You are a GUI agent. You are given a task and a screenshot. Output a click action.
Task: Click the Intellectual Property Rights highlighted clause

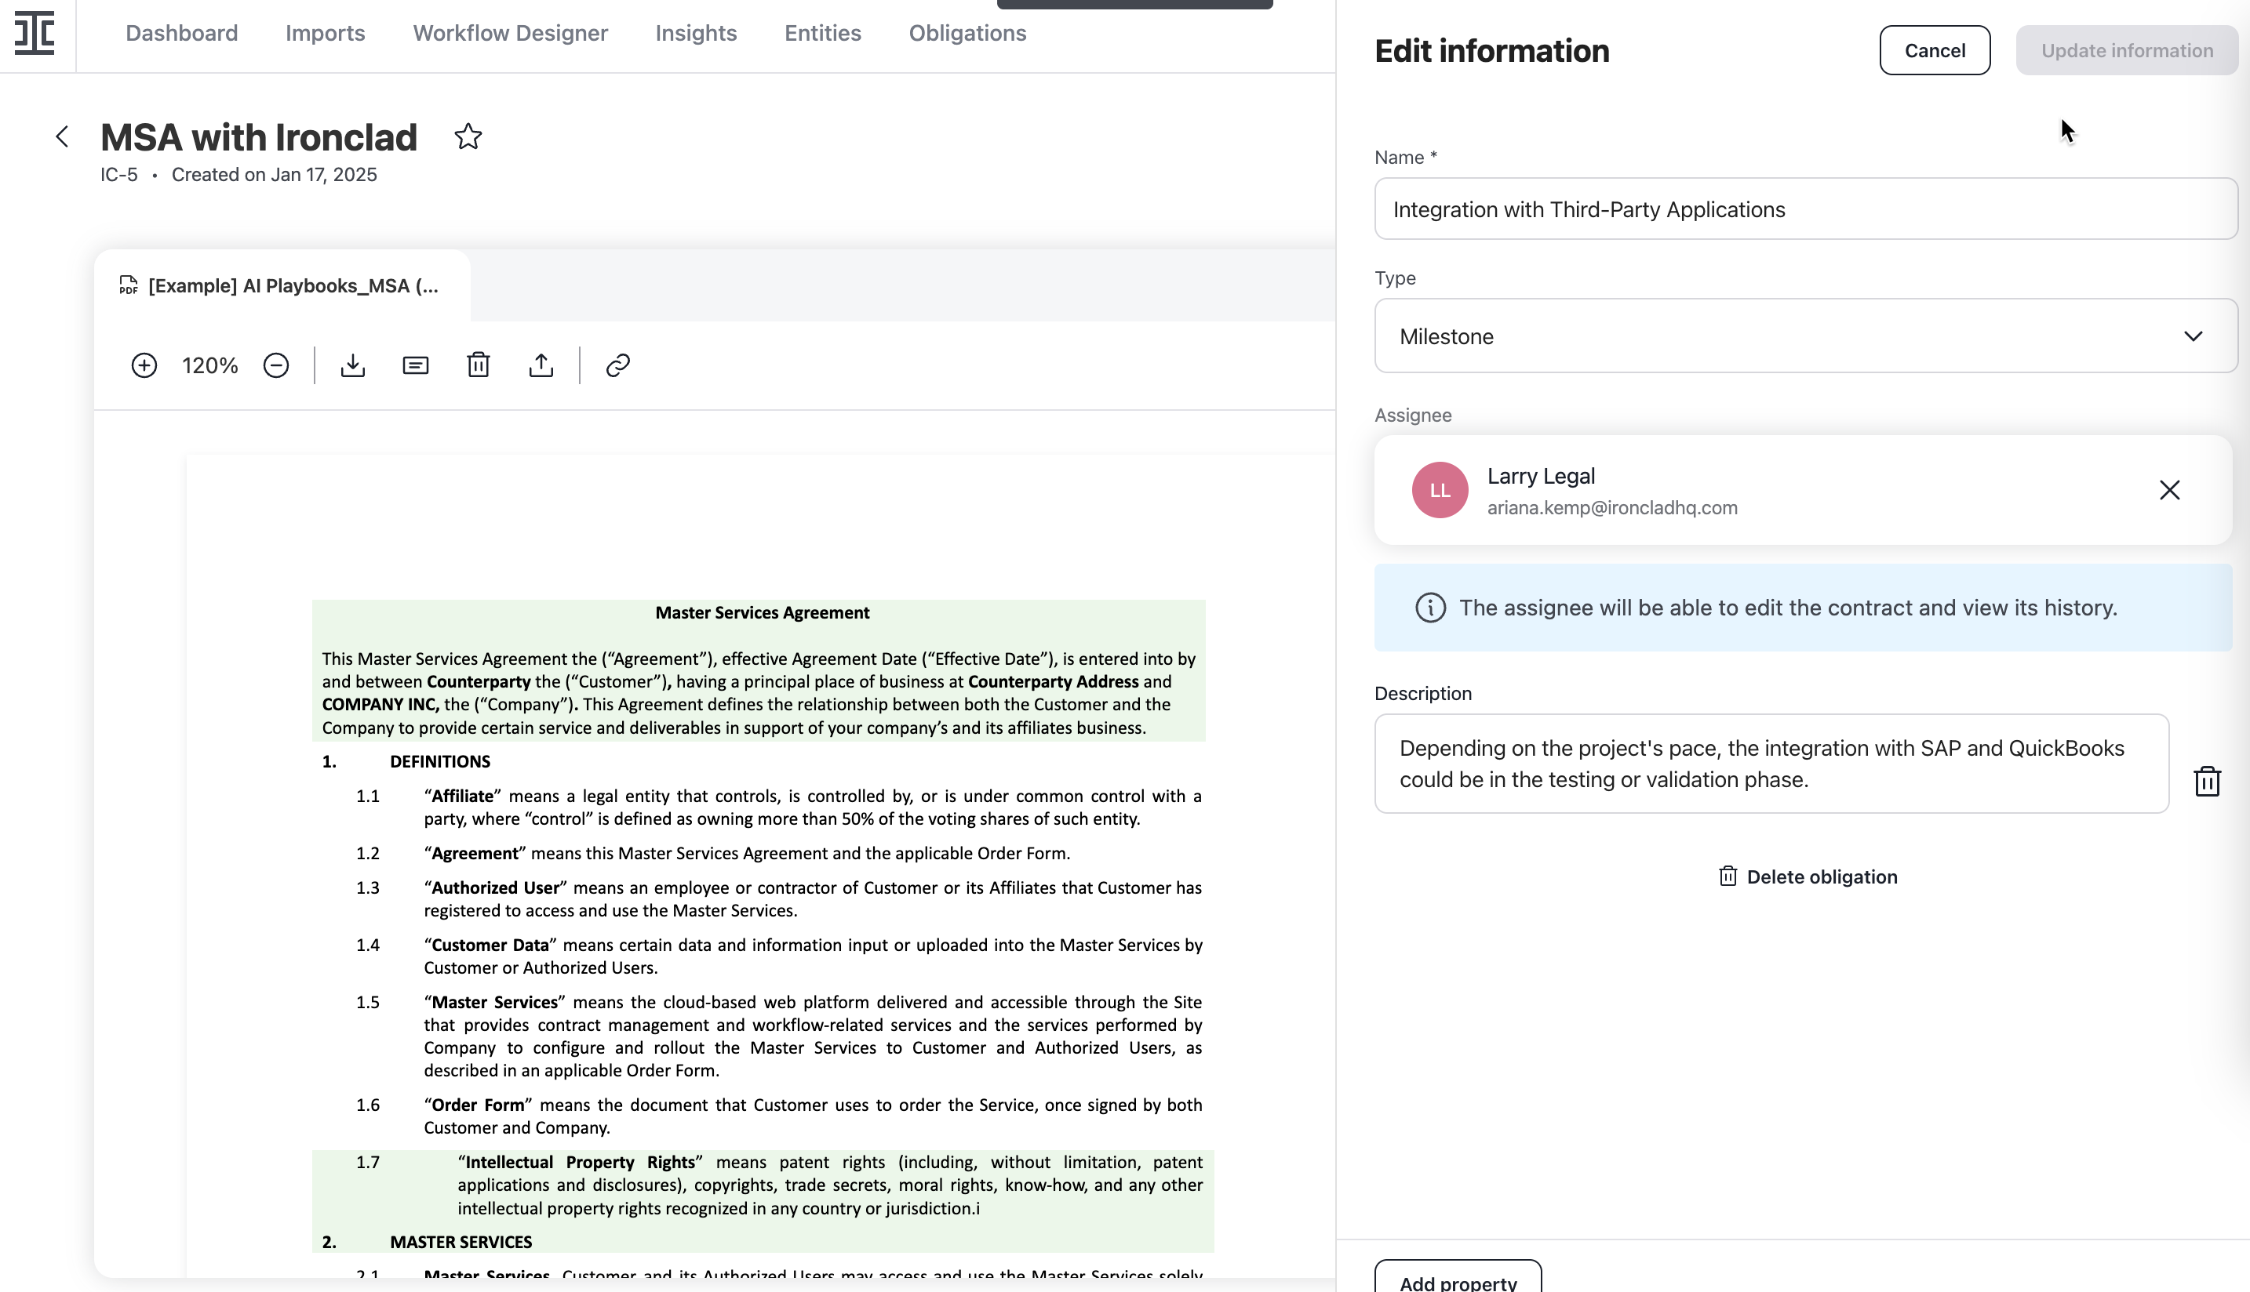point(761,1185)
